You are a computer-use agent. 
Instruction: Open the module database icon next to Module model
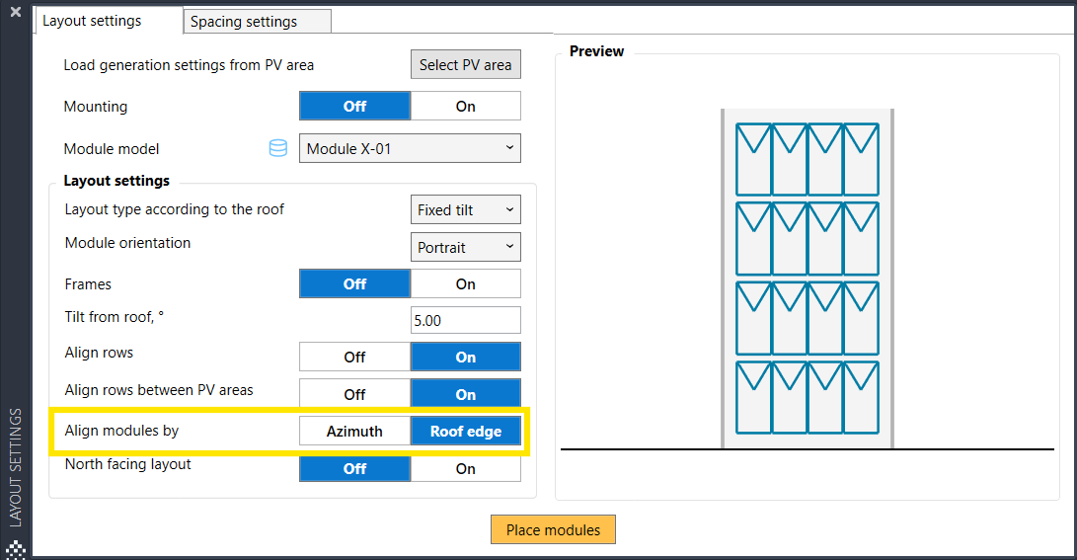(278, 148)
